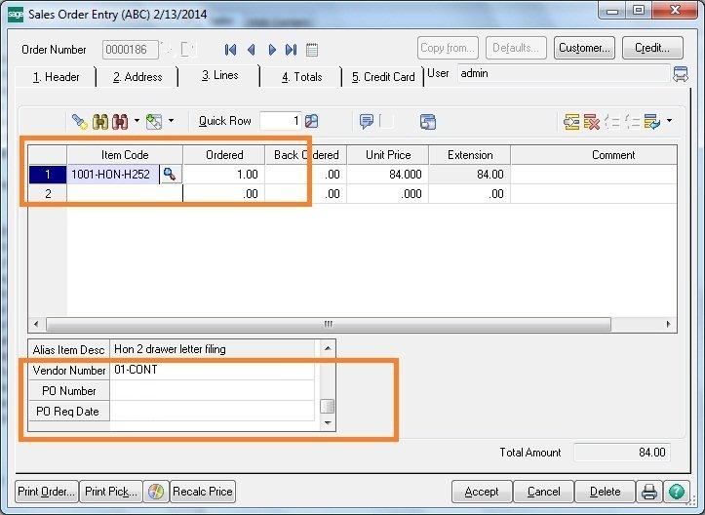Screen dimensions: 705x515
Task: Click the Defaults... button
Action: click(x=516, y=48)
